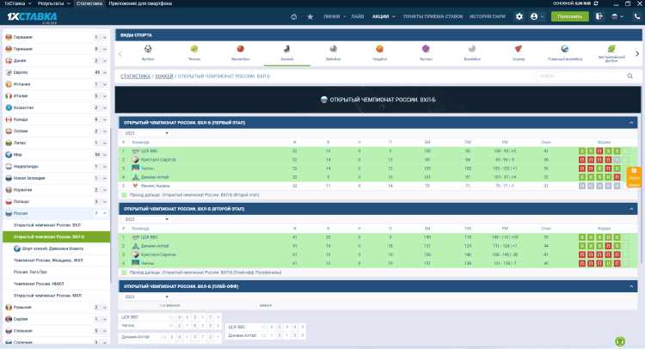The height and width of the screenshot is (349, 645).
Task: Expand the Европа country list
Action: click(x=104, y=72)
